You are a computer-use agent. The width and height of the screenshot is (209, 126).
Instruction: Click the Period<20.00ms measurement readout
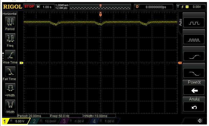34,116
